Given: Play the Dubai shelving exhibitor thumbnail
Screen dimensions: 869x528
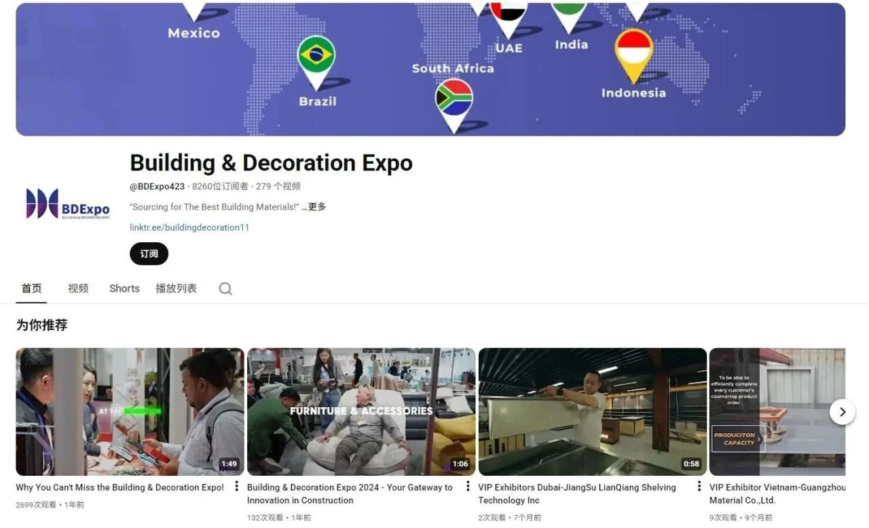Looking at the screenshot, I should coord(592,411).
